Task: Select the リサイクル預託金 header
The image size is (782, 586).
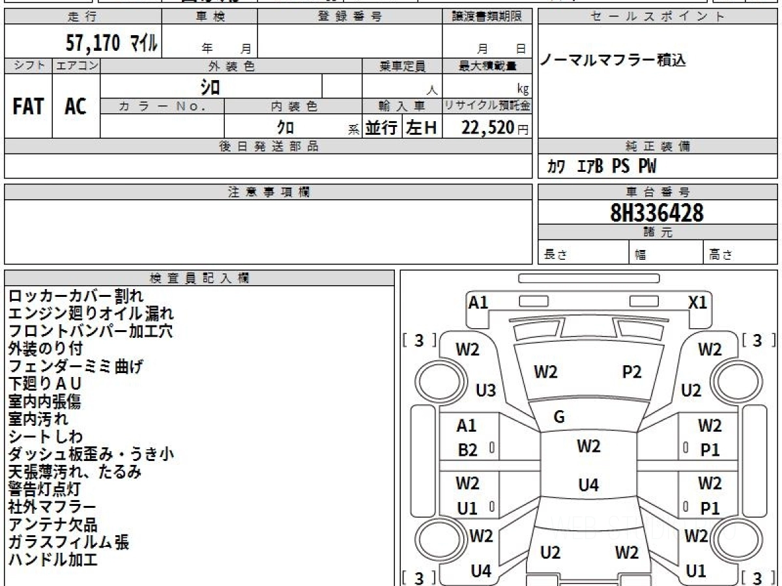Action: (487, 106)
